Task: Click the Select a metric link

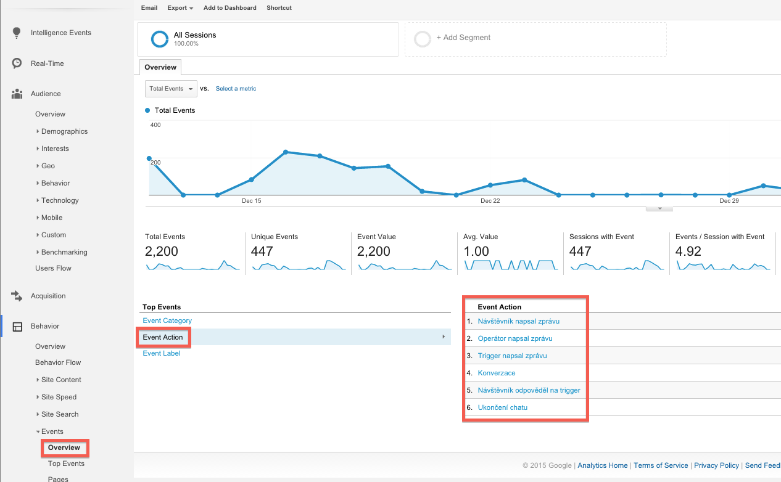Action: point(236,89)
